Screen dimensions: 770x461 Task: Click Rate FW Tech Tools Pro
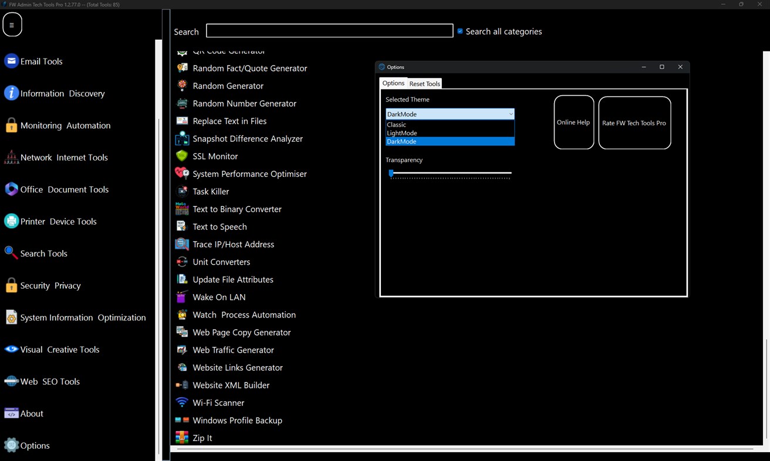click(634, 123)
